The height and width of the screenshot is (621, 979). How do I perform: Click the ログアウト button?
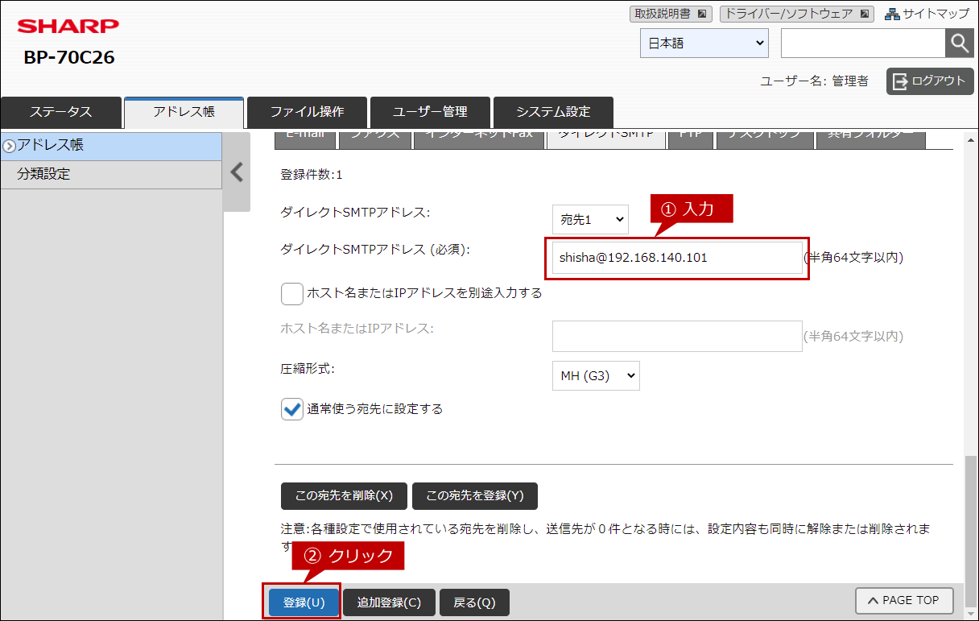[x=930, y=81]
